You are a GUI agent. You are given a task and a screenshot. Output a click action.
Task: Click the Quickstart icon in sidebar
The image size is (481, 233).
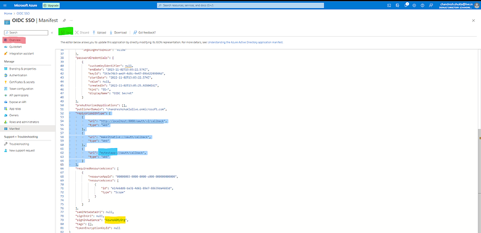coord(6,47)
